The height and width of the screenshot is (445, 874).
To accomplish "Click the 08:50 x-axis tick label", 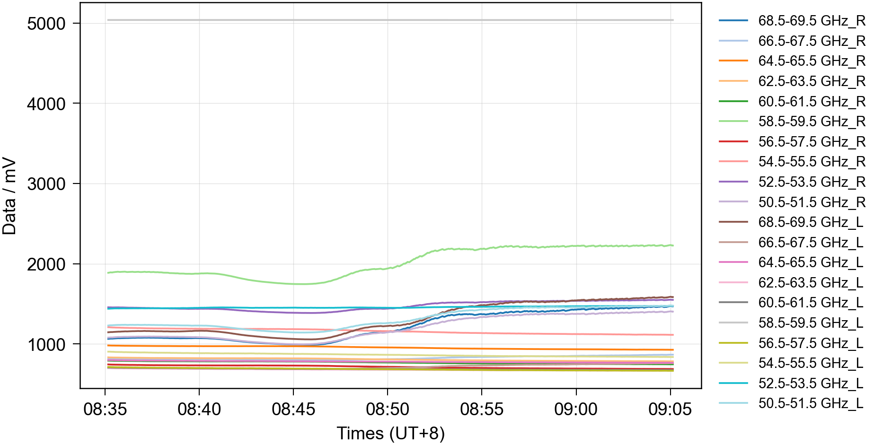I will click(387, 409).
